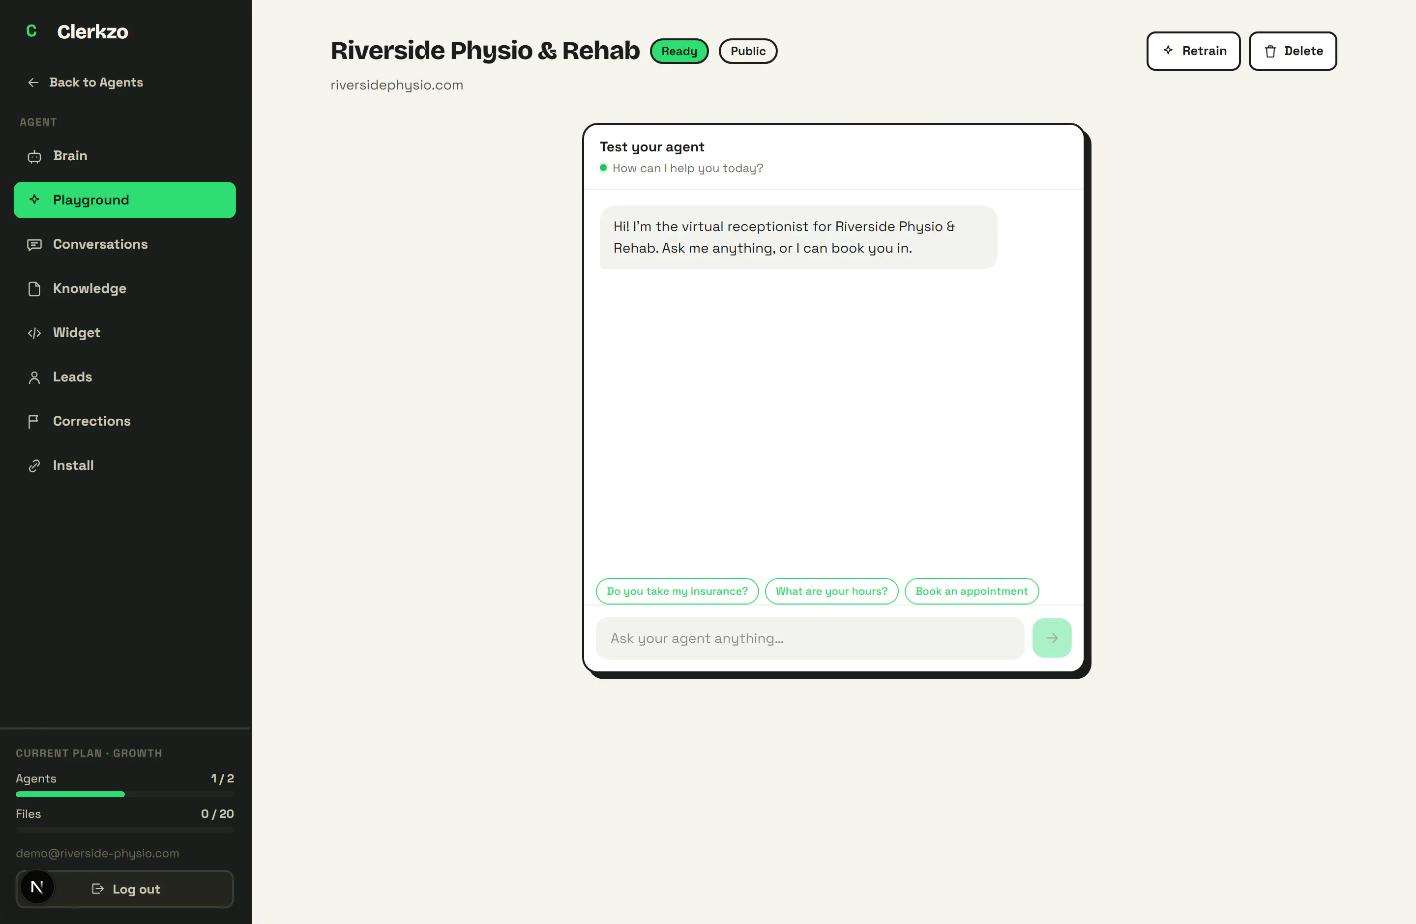Image resolution: width=1416 pixels, height=924 pixels.
Task: Click the green online status dot
Action: click(x=603, y=168)
